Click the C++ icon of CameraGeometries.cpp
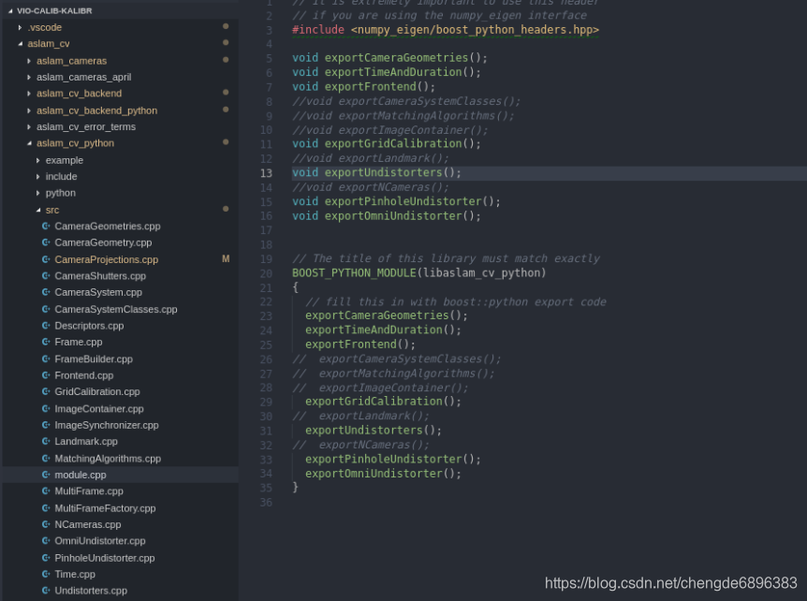Screen dimensions: 807x601 coord(46,226)
